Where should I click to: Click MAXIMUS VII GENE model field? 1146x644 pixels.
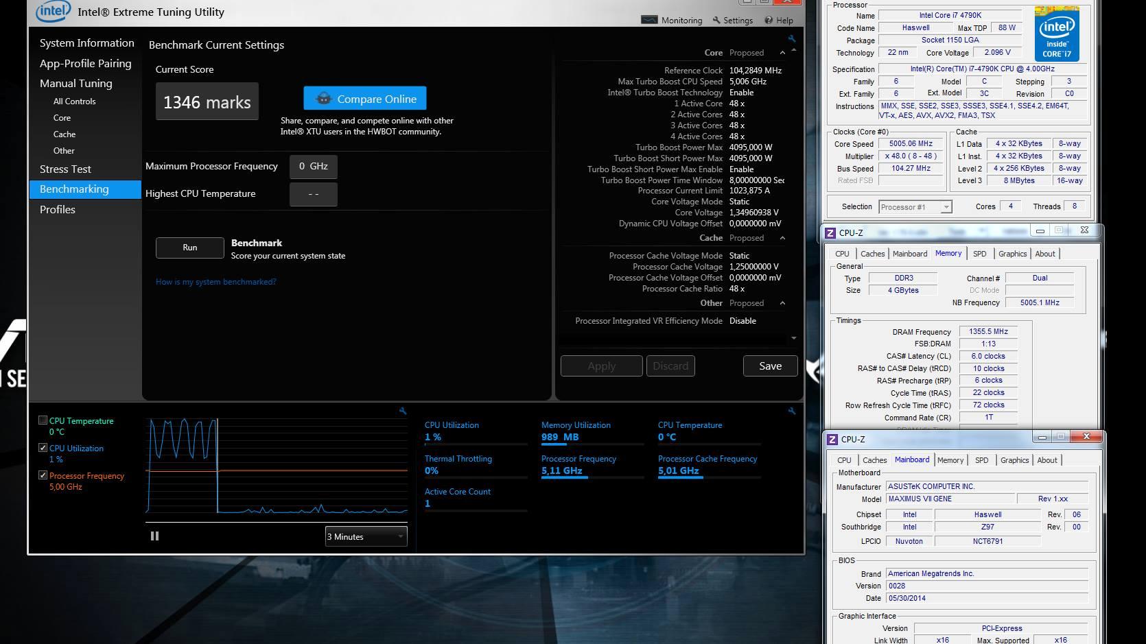pyautogui.click(x=950, y=499)
